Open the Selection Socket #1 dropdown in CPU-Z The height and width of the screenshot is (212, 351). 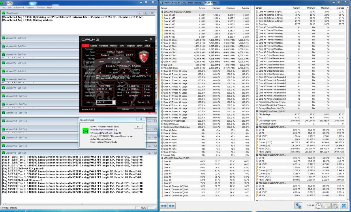tap(114, 102)
